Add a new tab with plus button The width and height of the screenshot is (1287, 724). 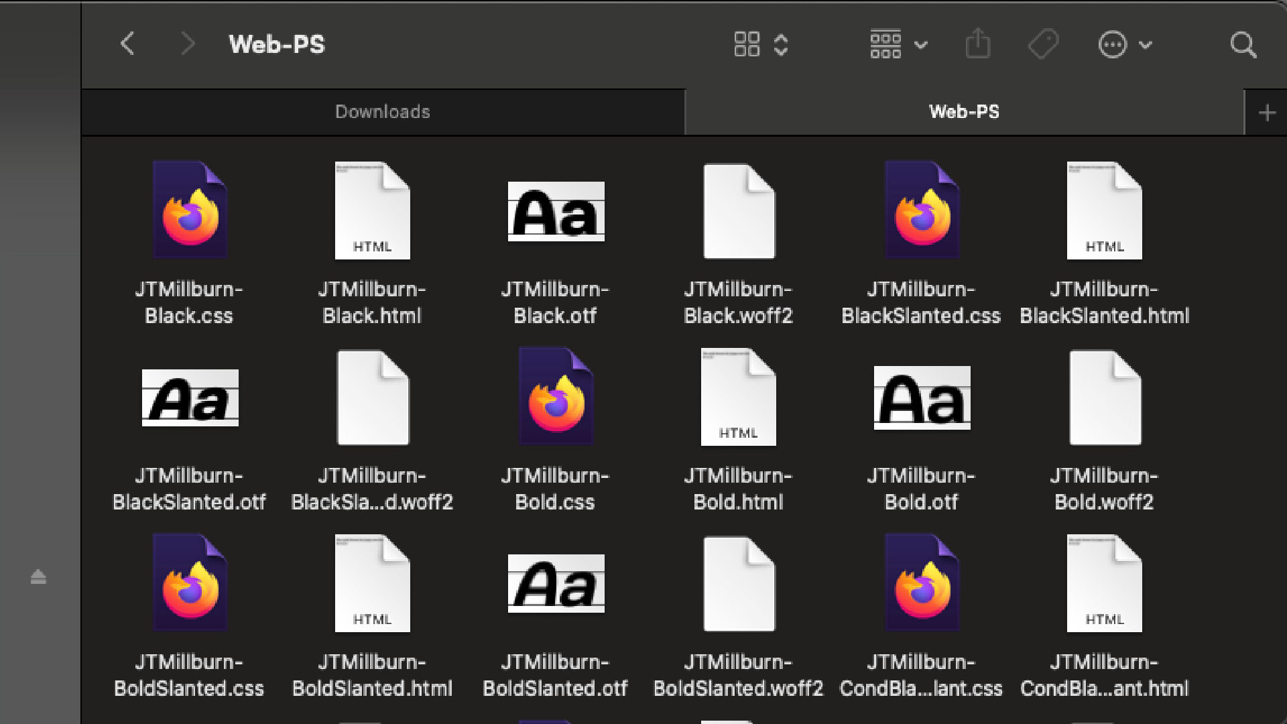tap(1267, 113)
